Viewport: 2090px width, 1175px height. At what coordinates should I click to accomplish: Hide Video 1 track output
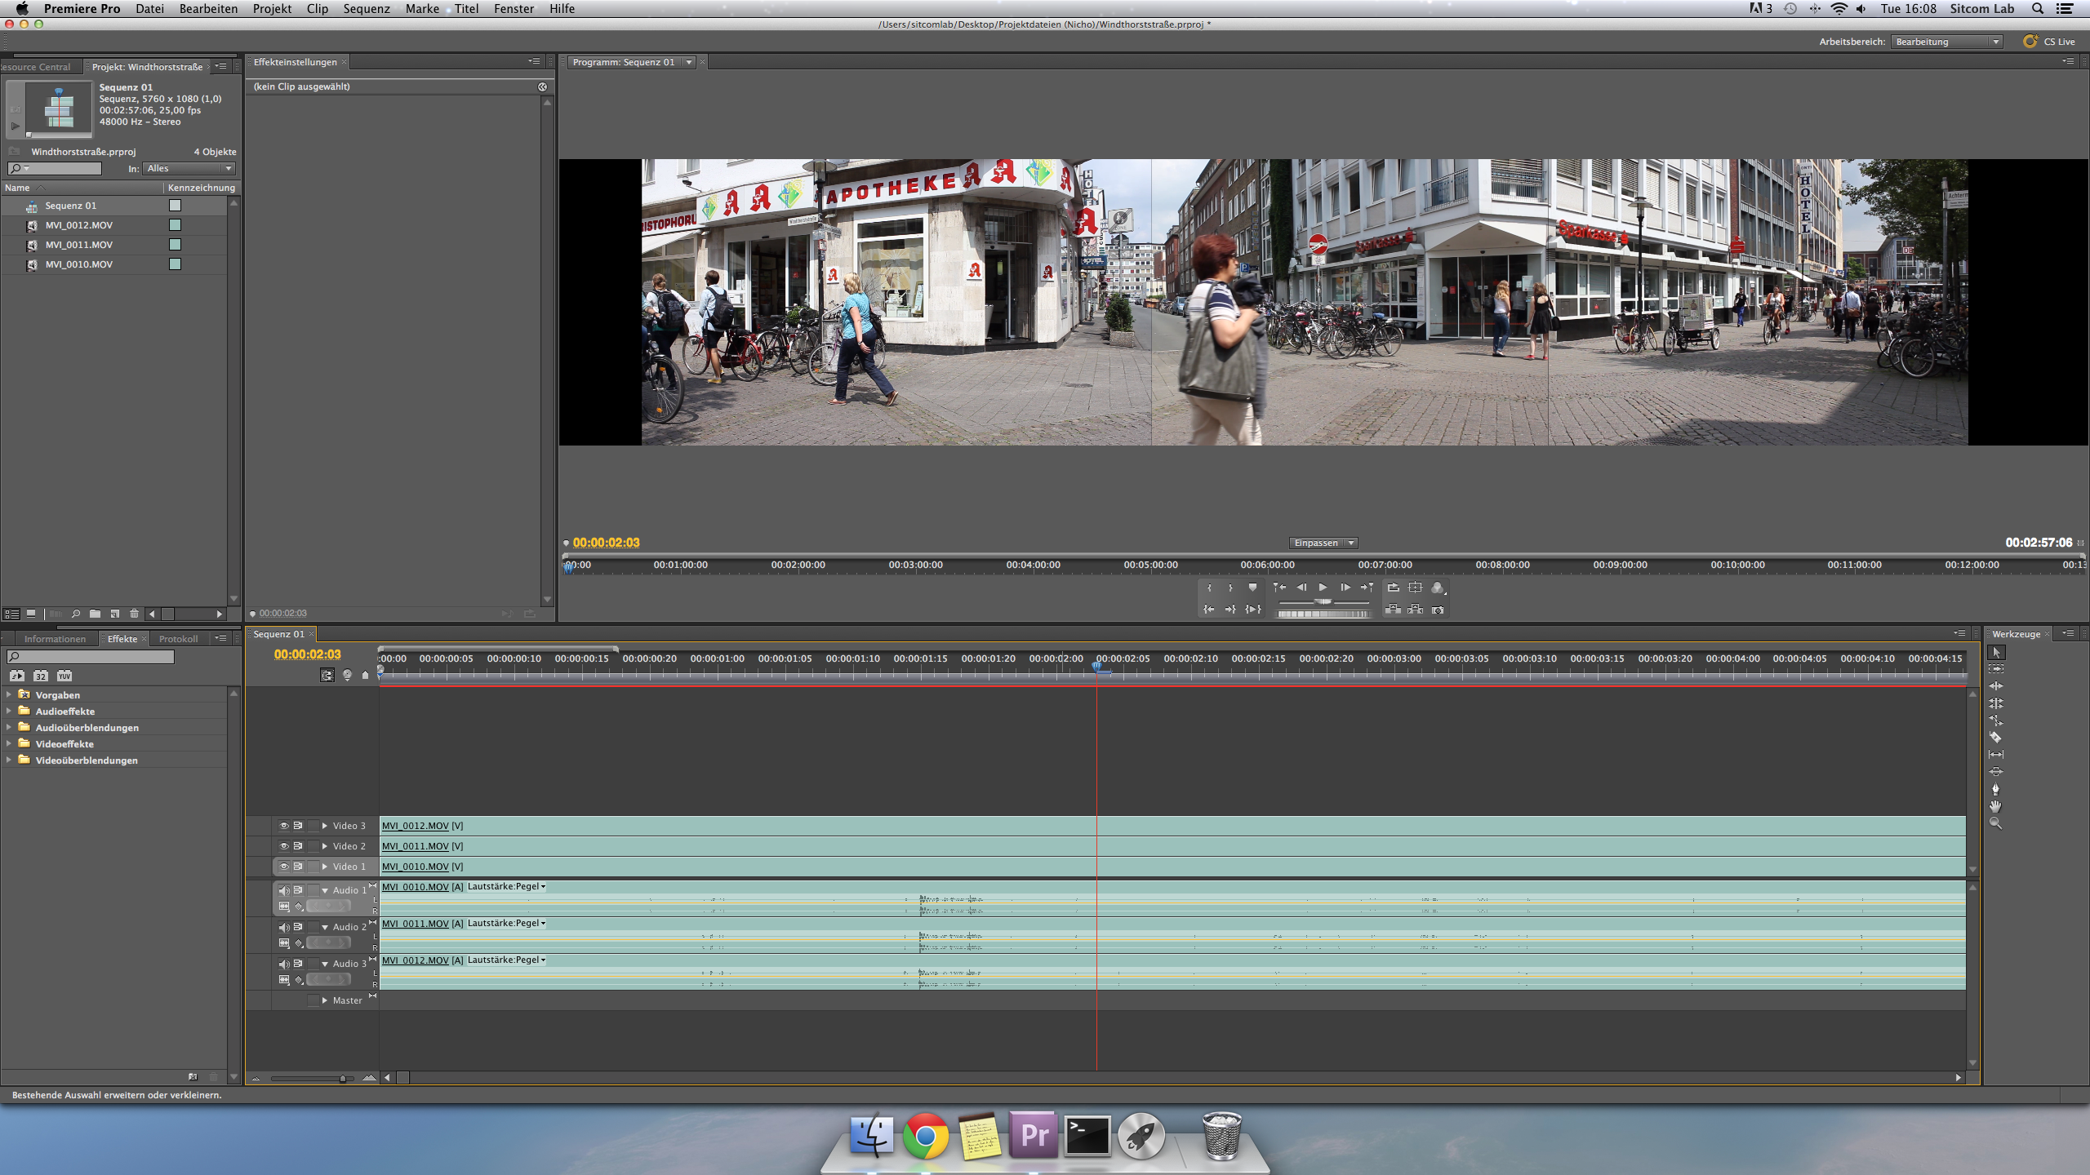pyautogui.click(x=283, y=867)
